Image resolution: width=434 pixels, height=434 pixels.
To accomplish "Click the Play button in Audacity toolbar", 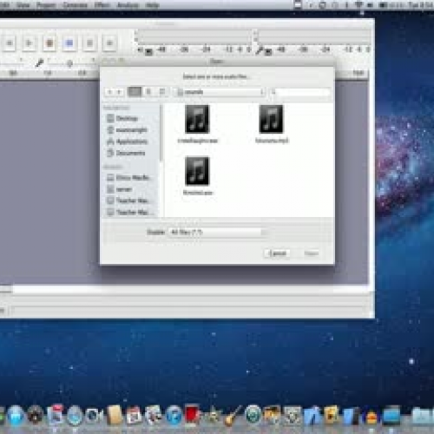I will coord(29,43).
